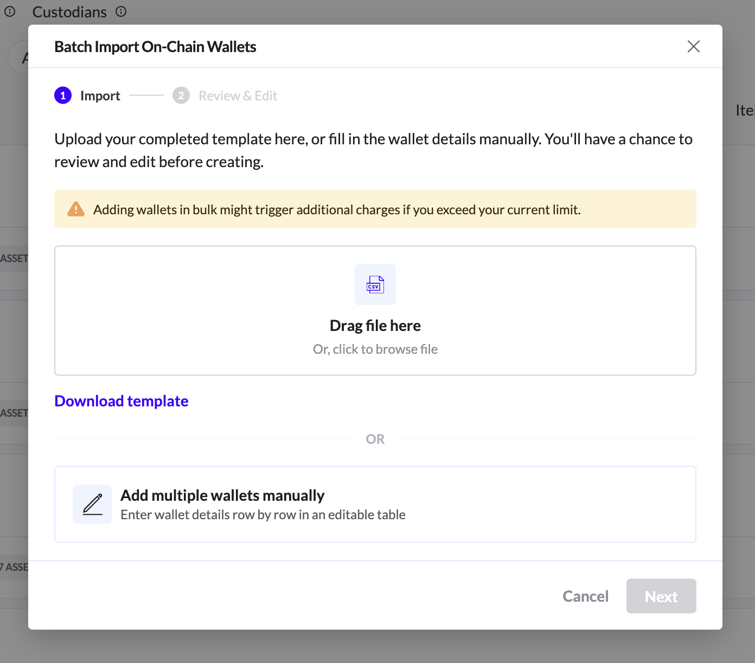The image size is (755, 663).
Task: Click 'Or, click to browse file' text
Action: 375,349
